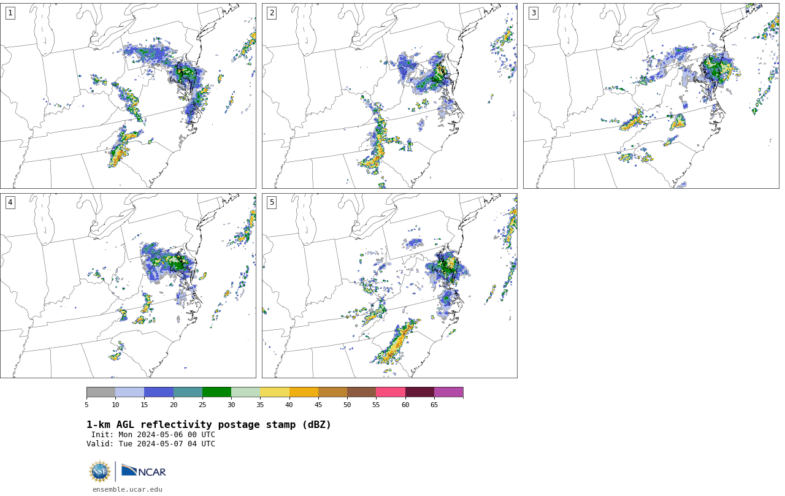
Task: Click the colorbar tick label '35'
Action: pyautogui.click(x=260, y=405)
